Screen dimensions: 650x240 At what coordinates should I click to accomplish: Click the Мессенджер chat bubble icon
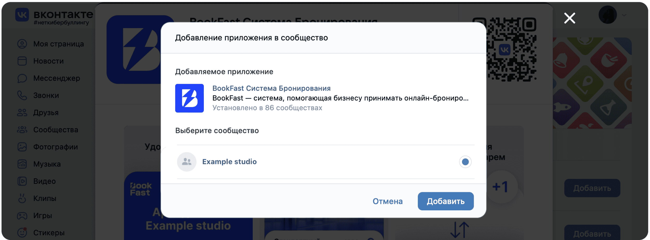(x=22, y=78)
